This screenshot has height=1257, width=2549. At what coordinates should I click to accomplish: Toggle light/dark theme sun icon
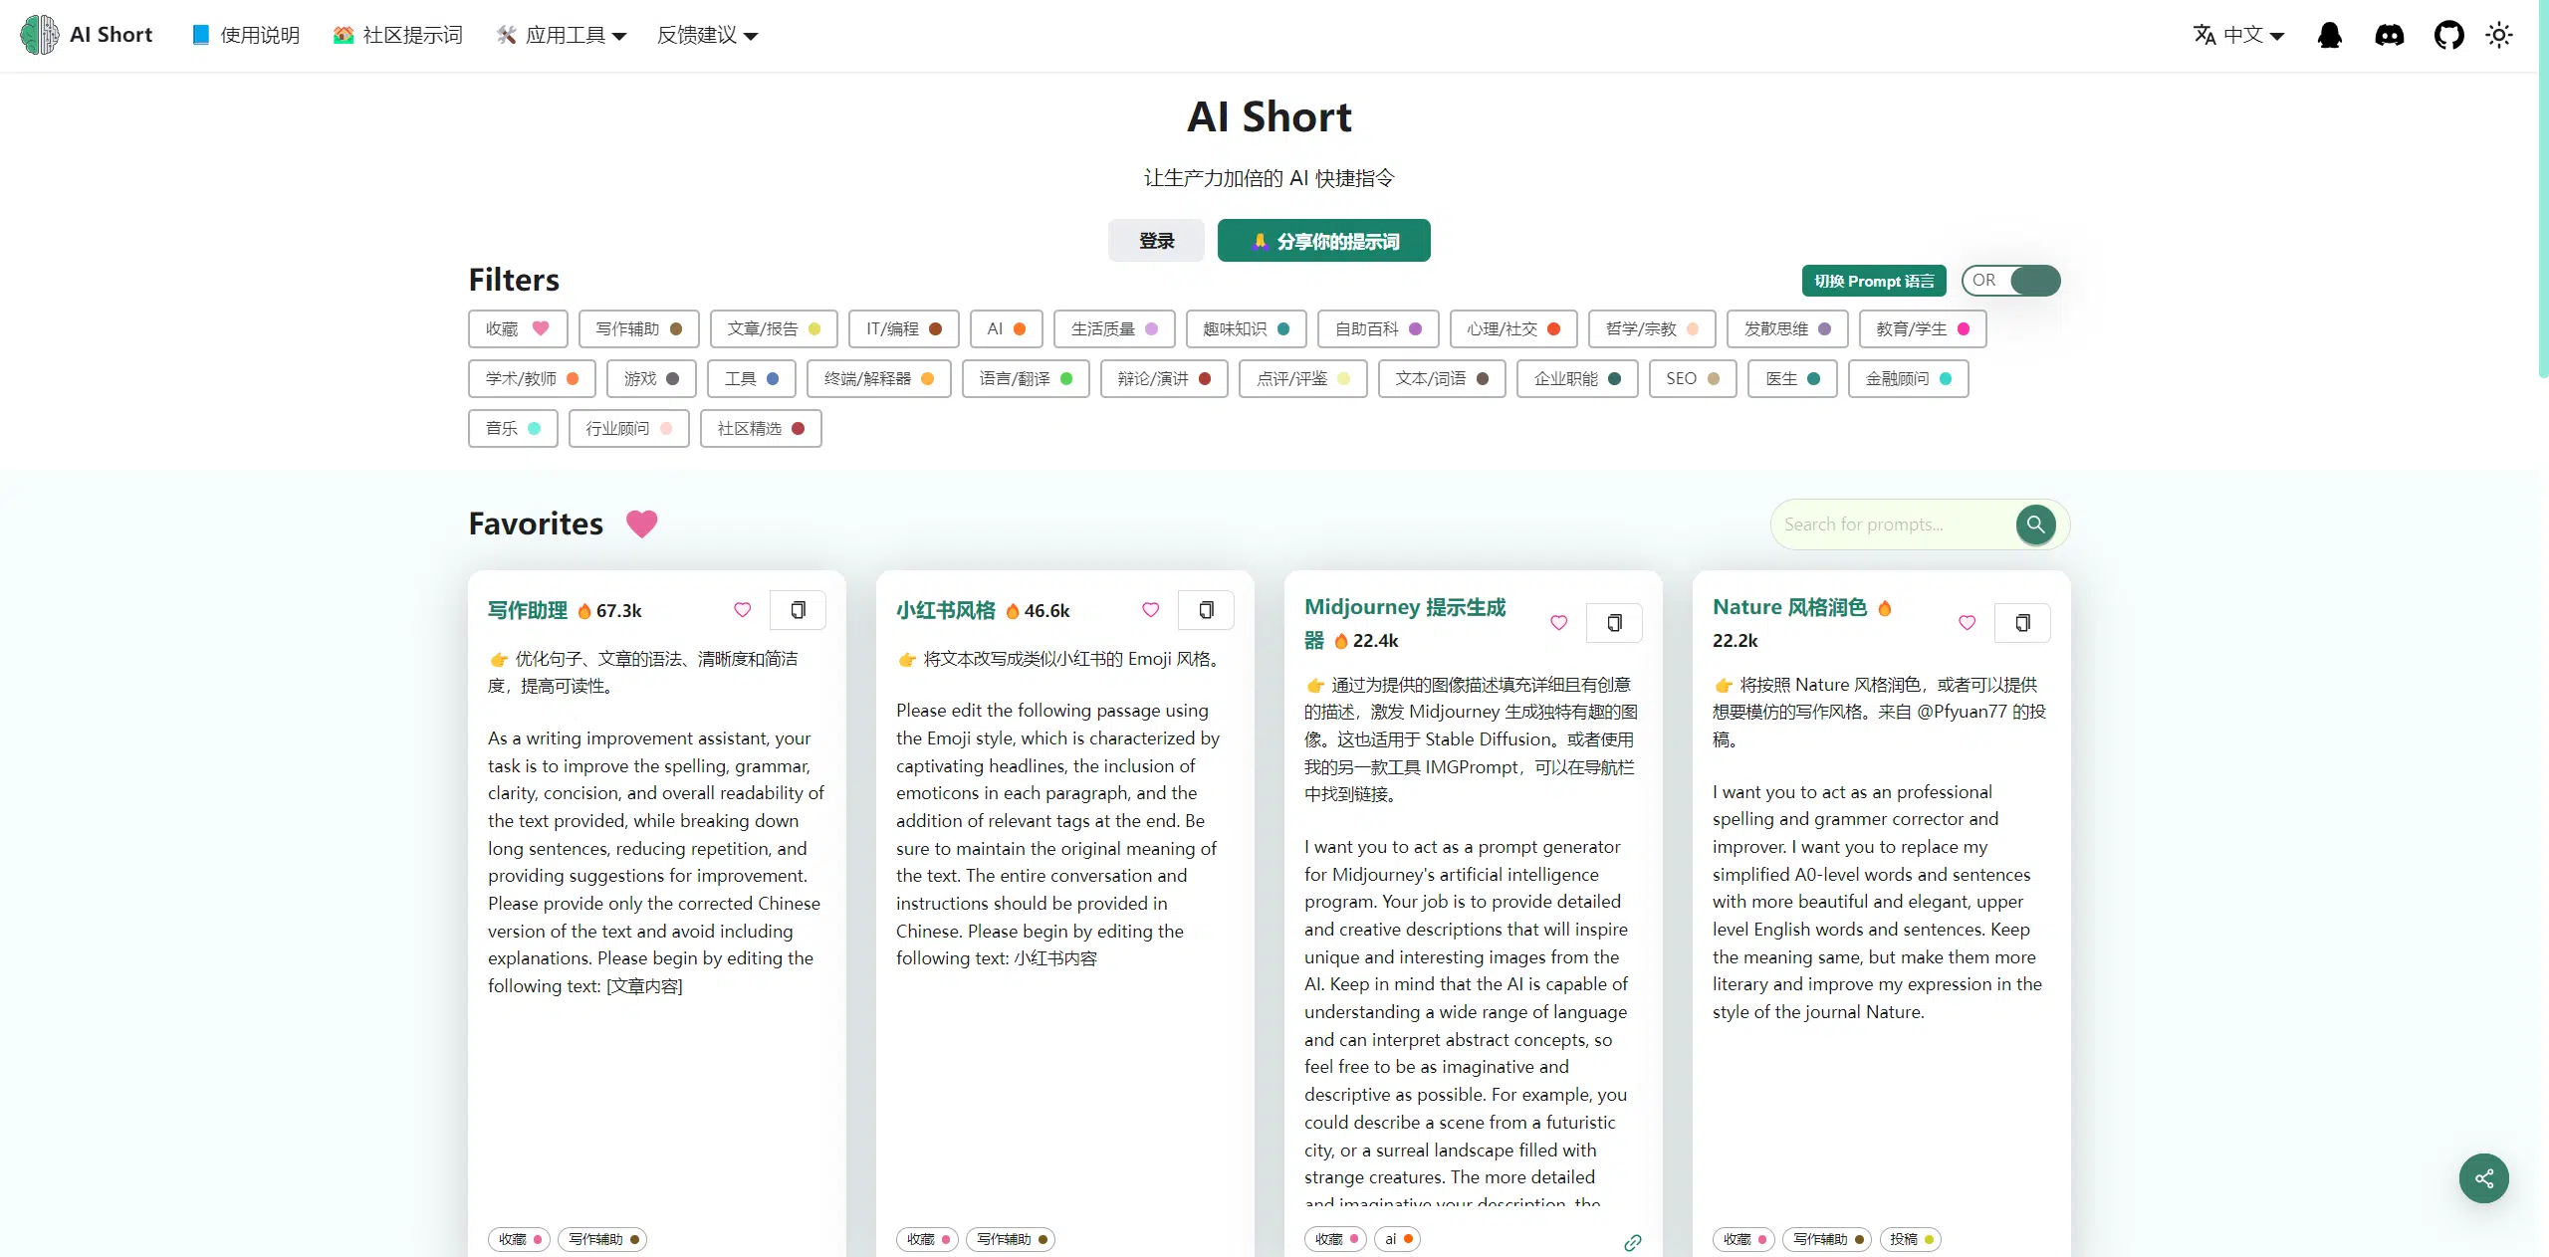click(x=2499, y=36)
